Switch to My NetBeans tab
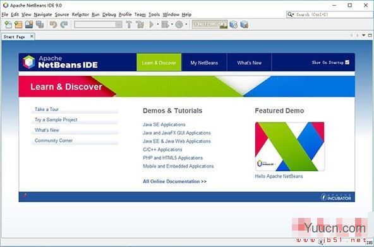This screenshot has width=374, height=247. pyautogui.click(x=204, y=63)
